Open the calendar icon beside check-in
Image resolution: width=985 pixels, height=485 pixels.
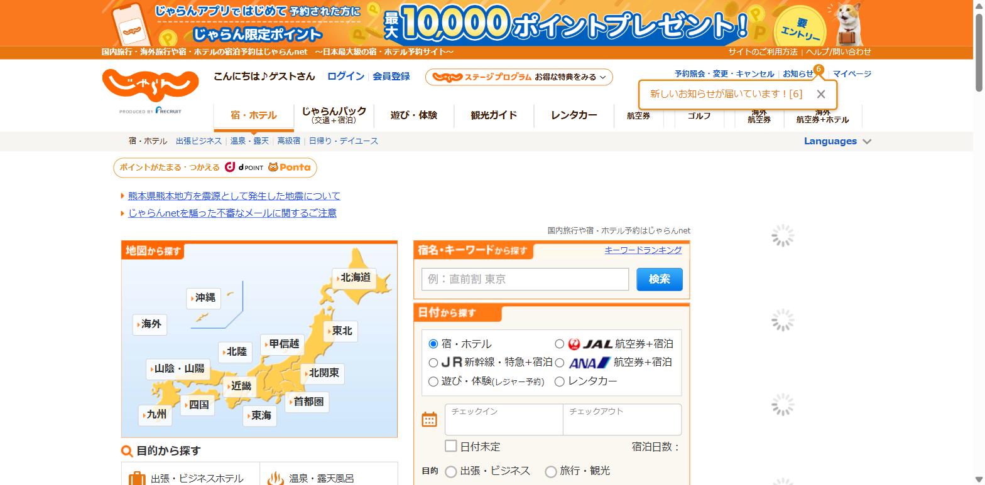pos(429,419)
